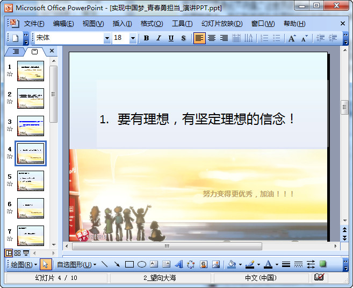The height and width of the screenshot is (288, 353).
Task: Open the 编辑(E) menu
Action: pyautogui.click(x=63, y=24)
